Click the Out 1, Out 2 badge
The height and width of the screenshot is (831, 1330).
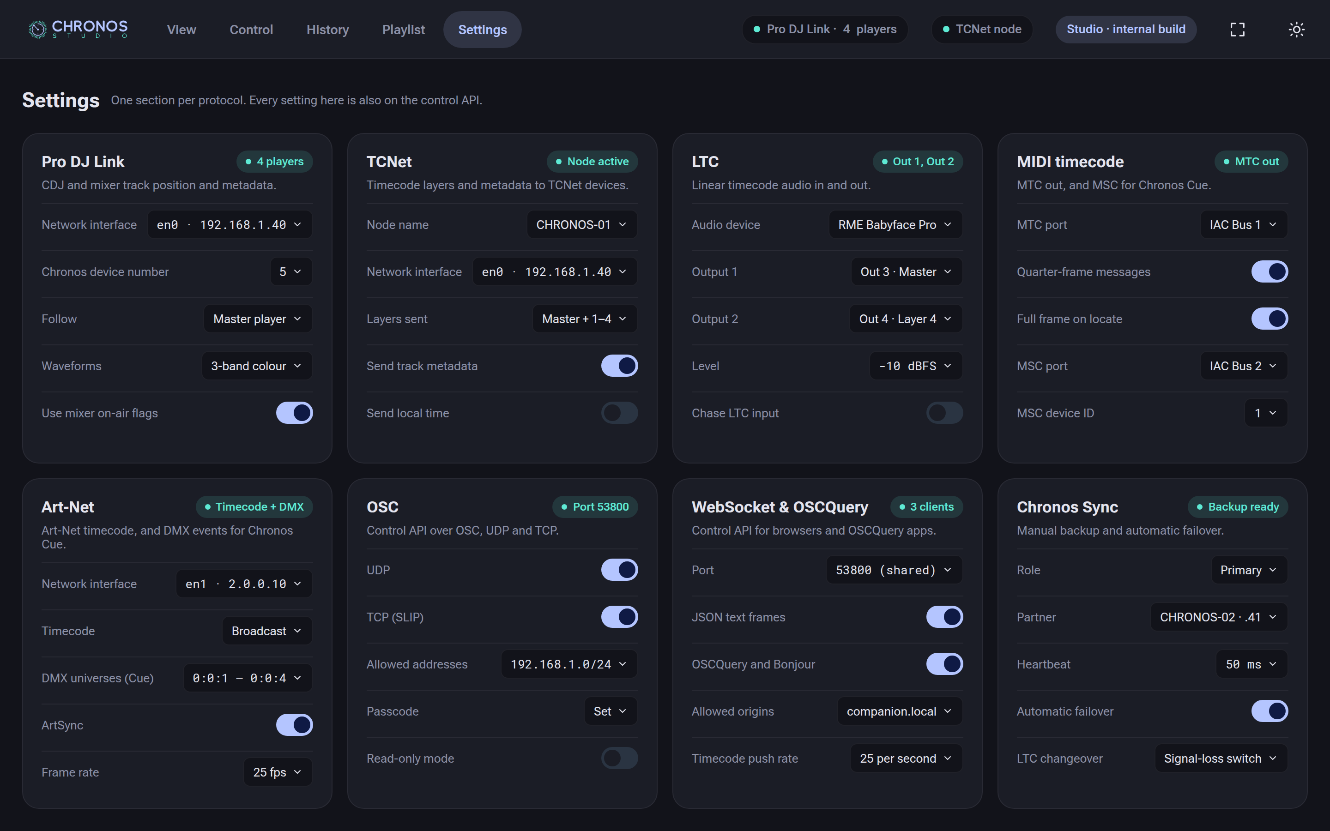coord(918,162)
